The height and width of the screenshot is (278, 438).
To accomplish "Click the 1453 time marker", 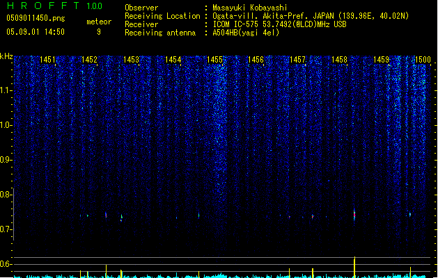I will coord(131,59).
